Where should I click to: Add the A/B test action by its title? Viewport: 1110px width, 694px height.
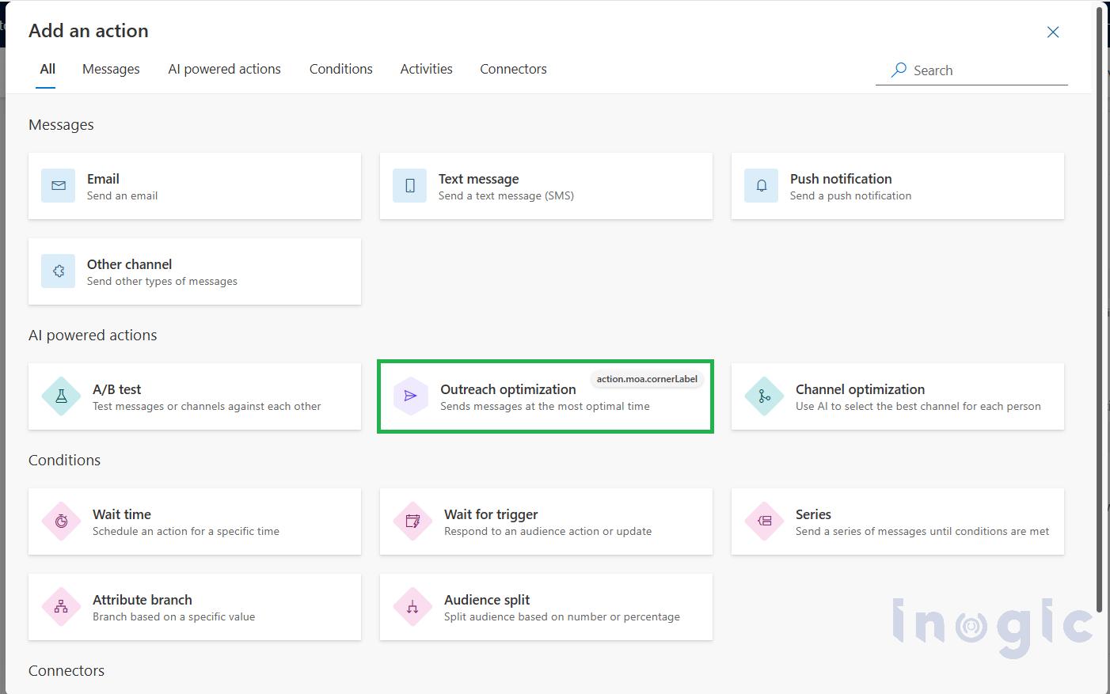point(117,389)
